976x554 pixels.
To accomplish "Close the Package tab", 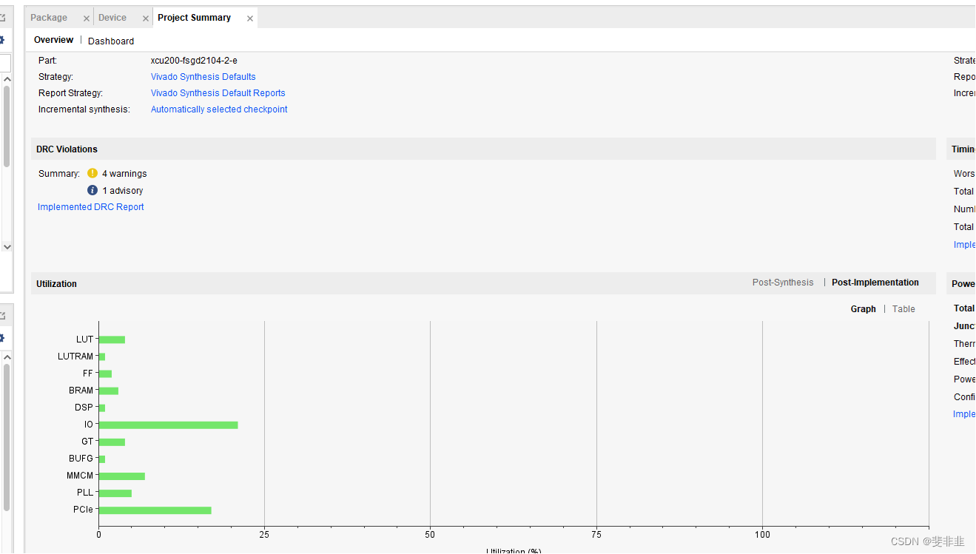I will coord(87,18).
